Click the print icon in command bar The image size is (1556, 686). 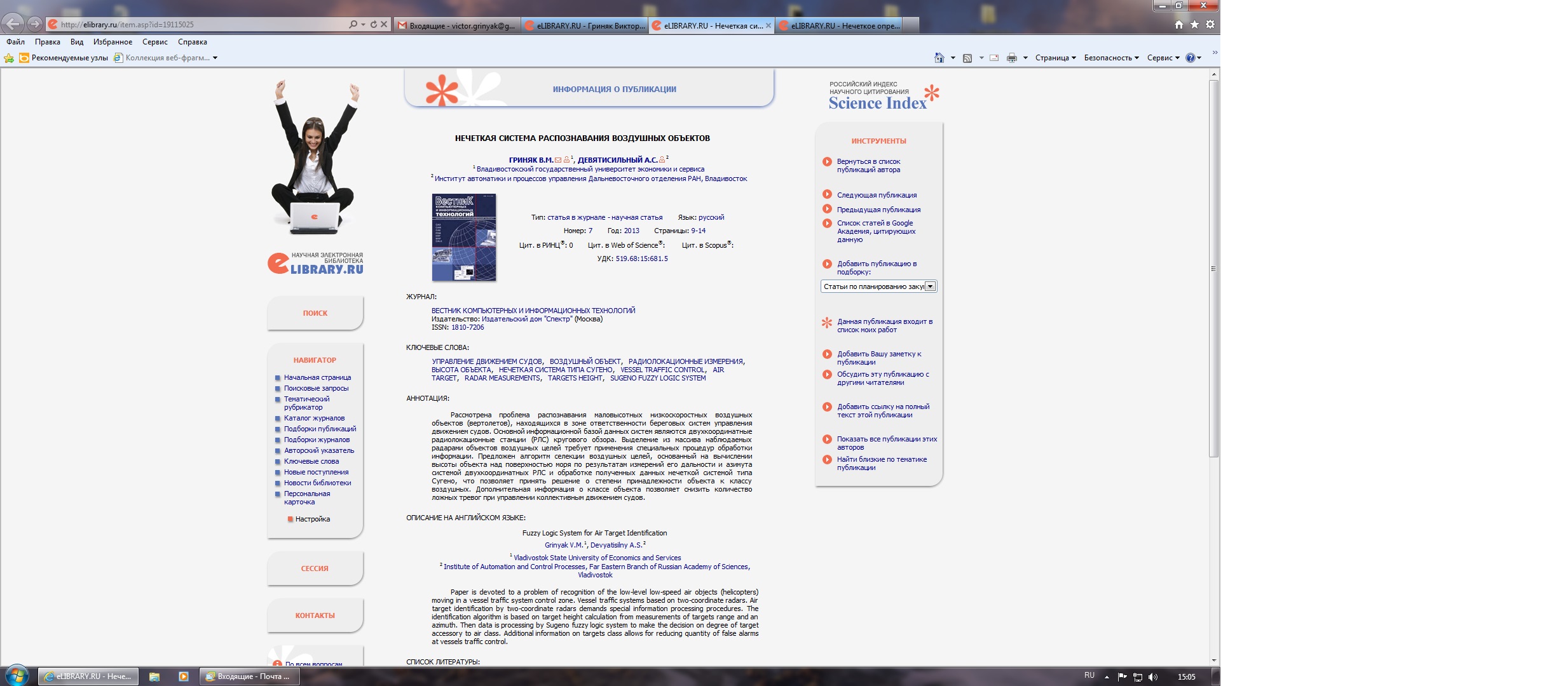1011,58
